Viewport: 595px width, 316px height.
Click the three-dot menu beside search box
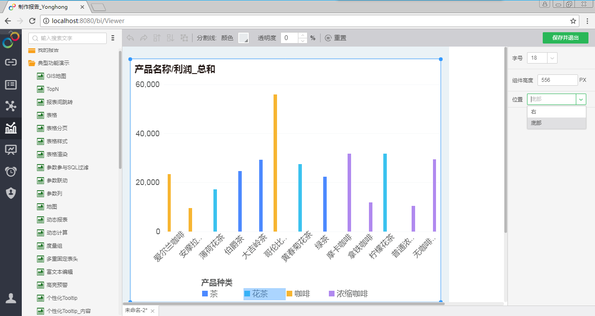(x=113, y=38)
